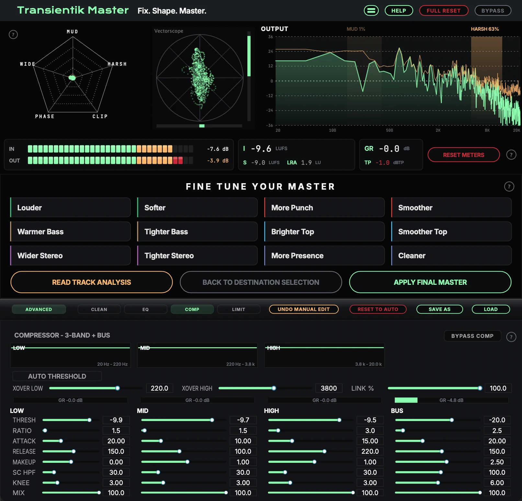Select Wider Stereo adjustment
The height and width of the screenshot is (501, 522).
[x=70, y=255]
